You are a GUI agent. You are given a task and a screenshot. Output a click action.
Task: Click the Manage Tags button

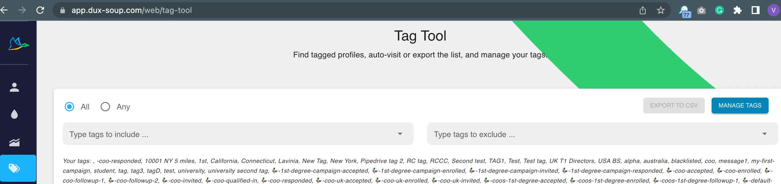(x=740, y=106)
